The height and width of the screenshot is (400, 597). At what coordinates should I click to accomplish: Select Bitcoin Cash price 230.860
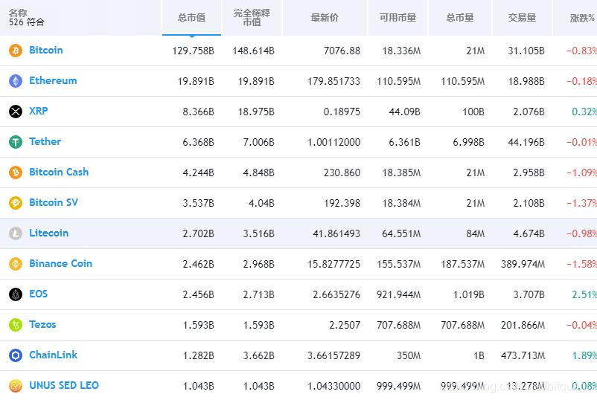click(x=342, y=172)
